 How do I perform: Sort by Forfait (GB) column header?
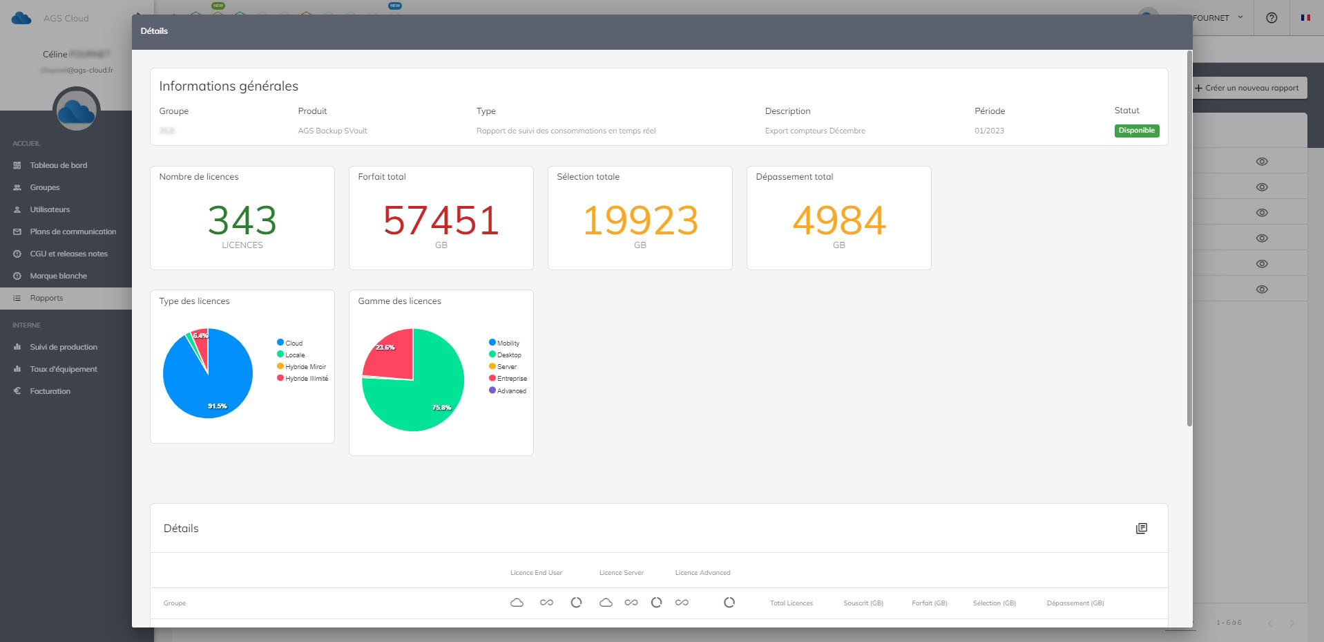pos(930,603)
